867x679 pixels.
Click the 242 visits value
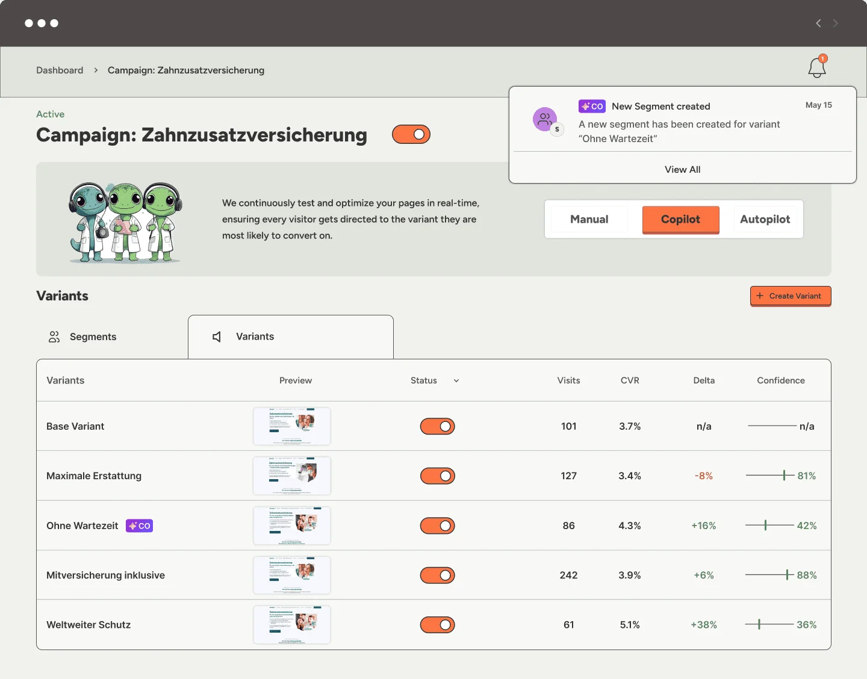[568, 575]
